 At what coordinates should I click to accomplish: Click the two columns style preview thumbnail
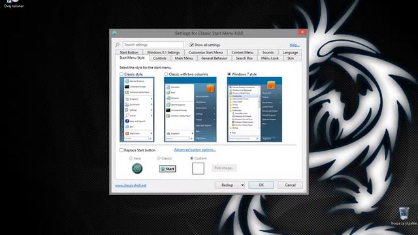(x=190, y=110)
